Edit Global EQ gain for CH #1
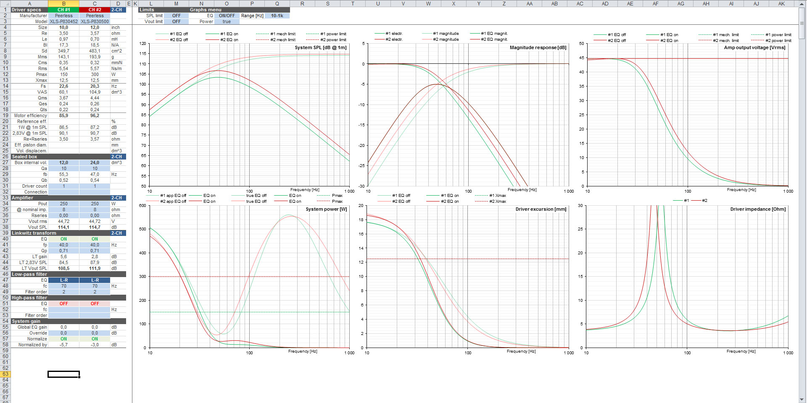The width and height of the screenshot is (807, 403). pyautogui.click(x=63, y=327)
